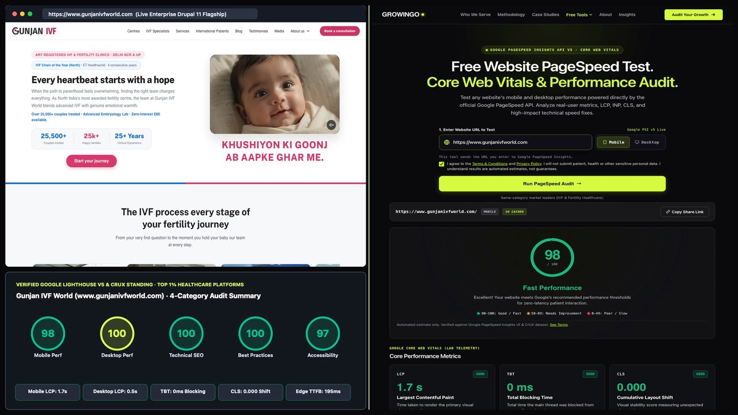The image size is (738, 415).
Task: Click the 97 Accessibility score gauge
Action: click(x=323, y=333)
